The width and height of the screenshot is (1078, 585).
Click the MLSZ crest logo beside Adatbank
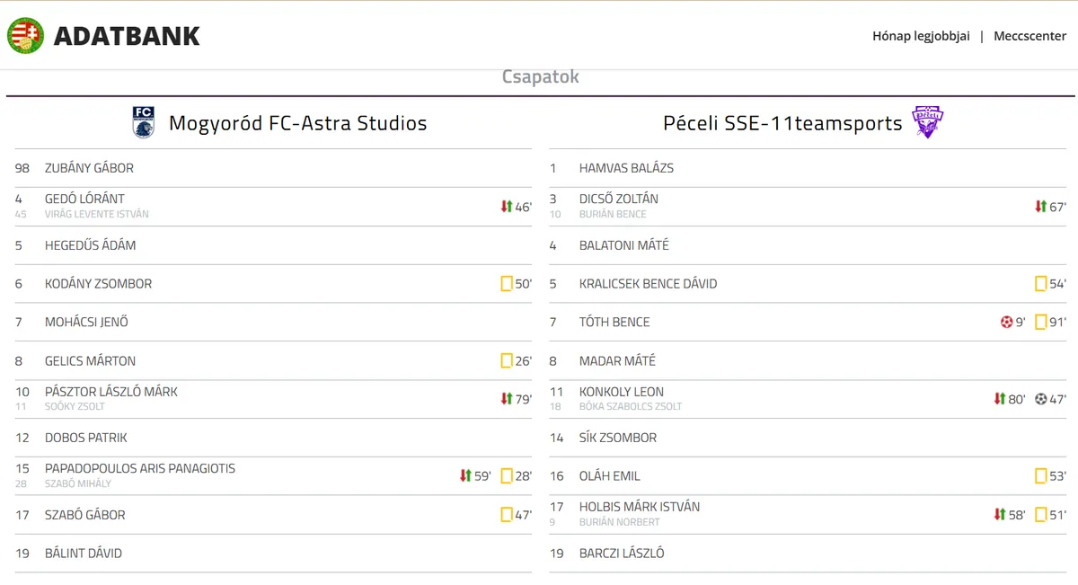coord(25,36)
